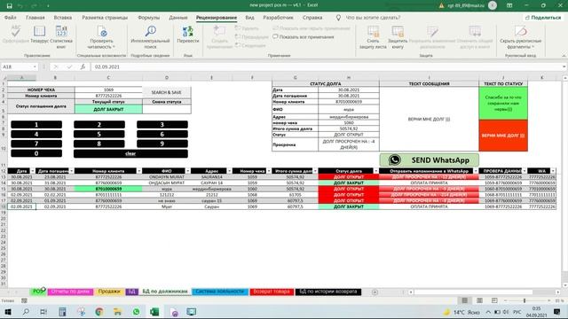This screenshot has width=568, height=319.
Task: Open the Windows Start menu
Action: 8,312
